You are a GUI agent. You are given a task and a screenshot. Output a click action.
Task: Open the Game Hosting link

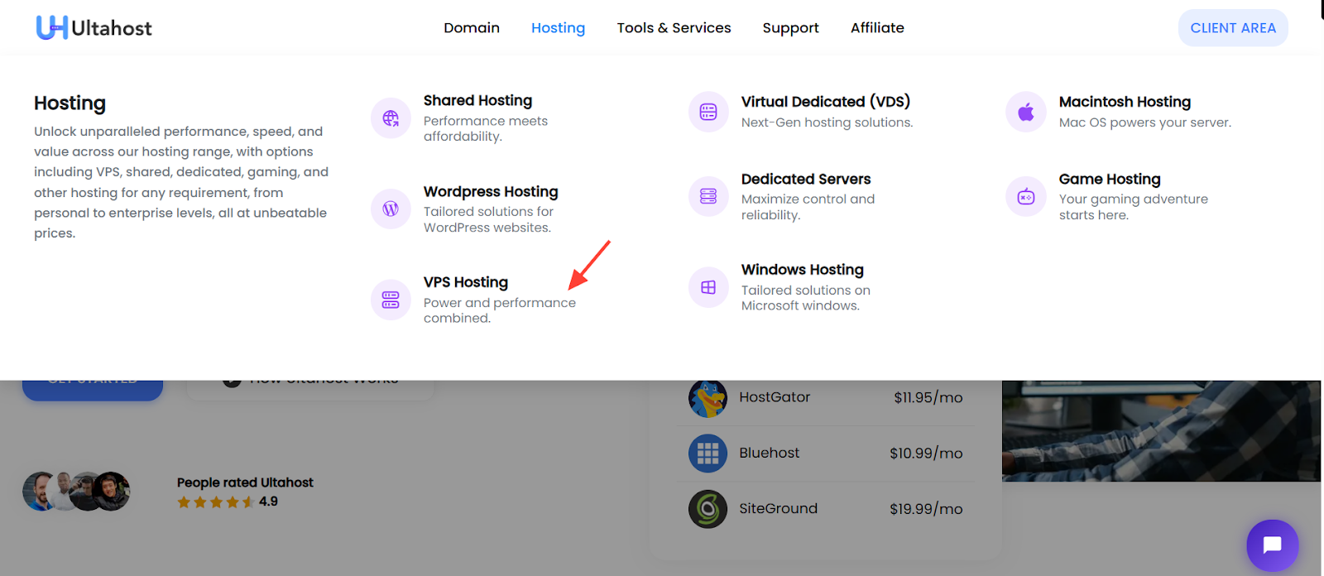1110,180
